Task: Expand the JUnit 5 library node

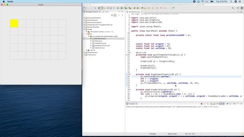Action: coord(87,50)
